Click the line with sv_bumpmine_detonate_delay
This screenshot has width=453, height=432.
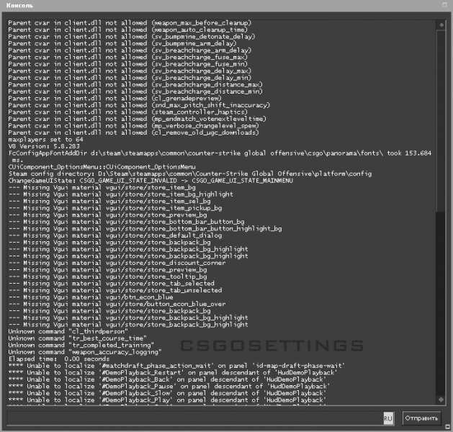(132, 37)
